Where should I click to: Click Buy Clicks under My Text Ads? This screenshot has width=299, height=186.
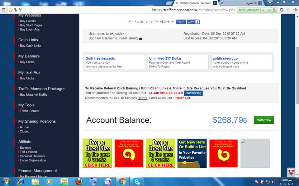[27, 78]
